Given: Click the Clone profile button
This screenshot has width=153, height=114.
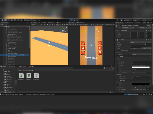Looking at the screenshot, I should click(149, 48).
